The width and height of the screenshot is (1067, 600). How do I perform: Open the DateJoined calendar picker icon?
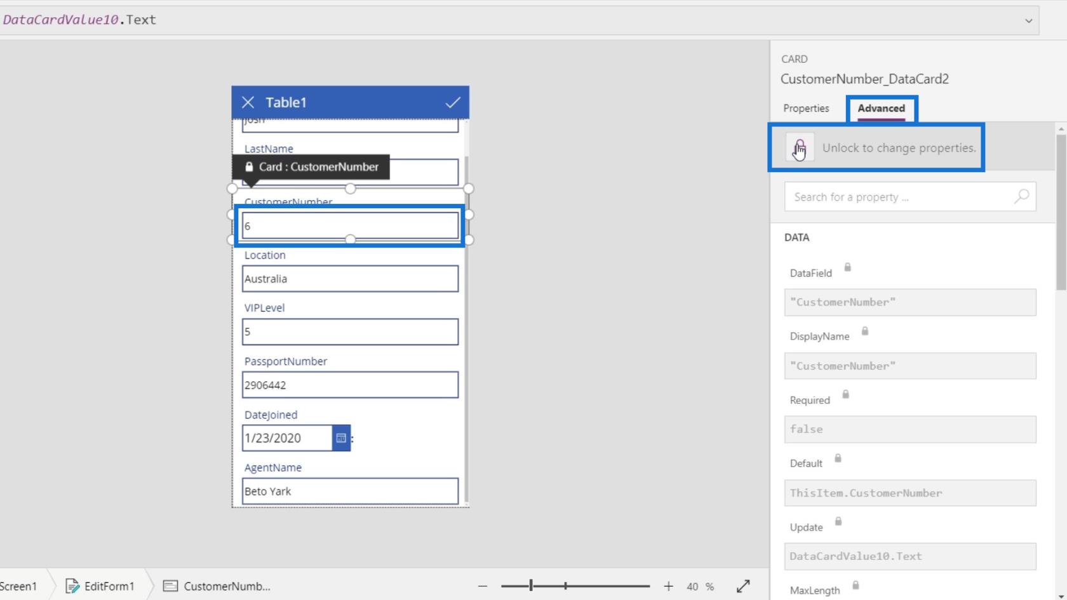coord(341,438)
